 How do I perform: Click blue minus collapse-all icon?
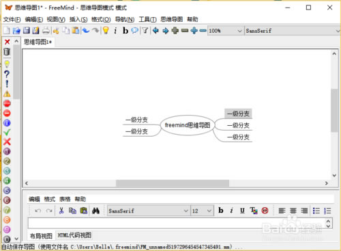click(203, 31)
